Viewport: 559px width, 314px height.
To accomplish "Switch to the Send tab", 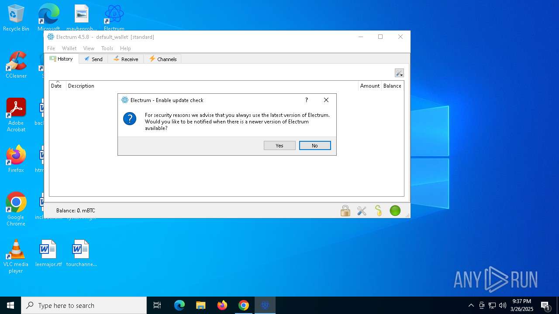I will point(93,59).
